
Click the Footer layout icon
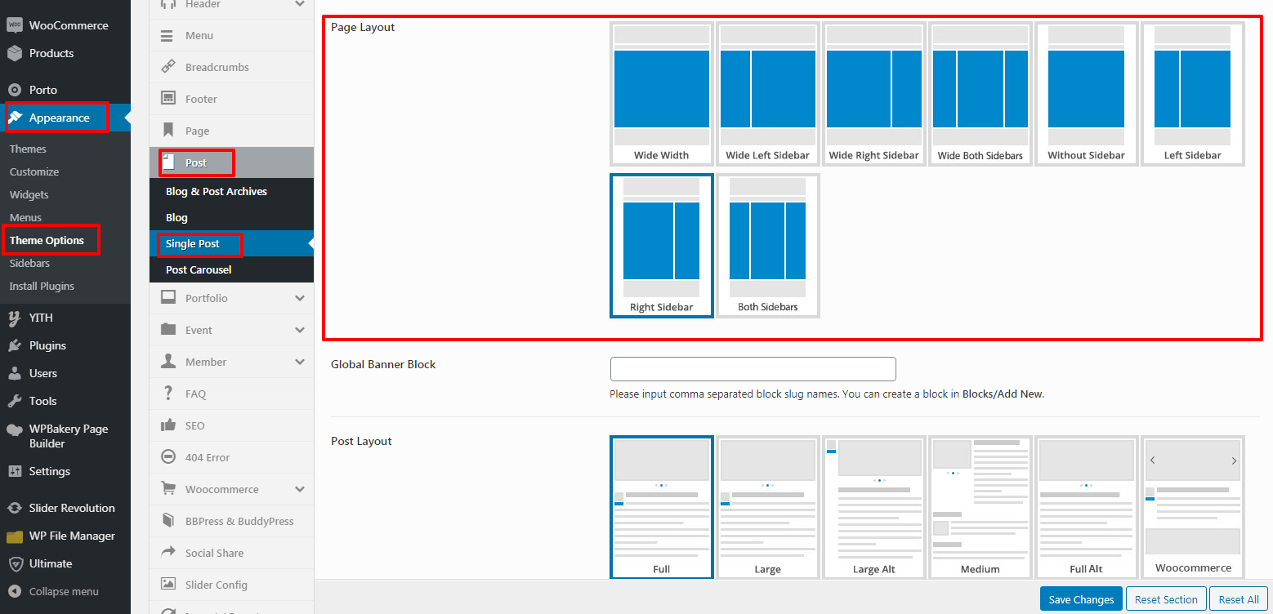coord(167,99)
